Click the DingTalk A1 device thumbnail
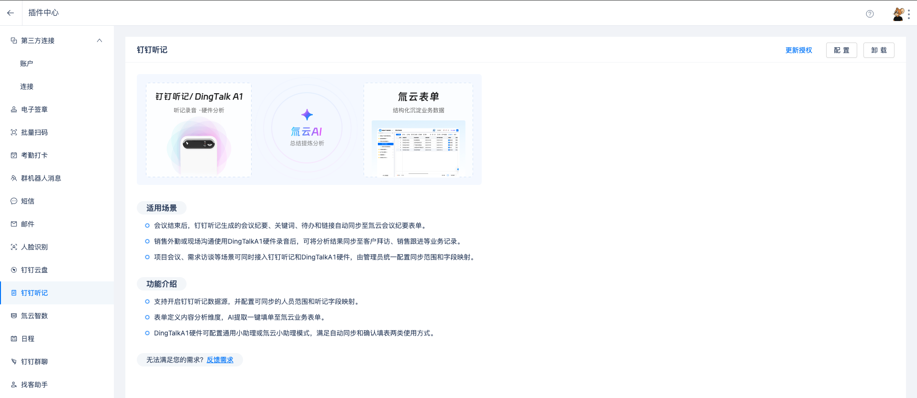The width and height of the screenshot is (917, 398). click(199, 146)
